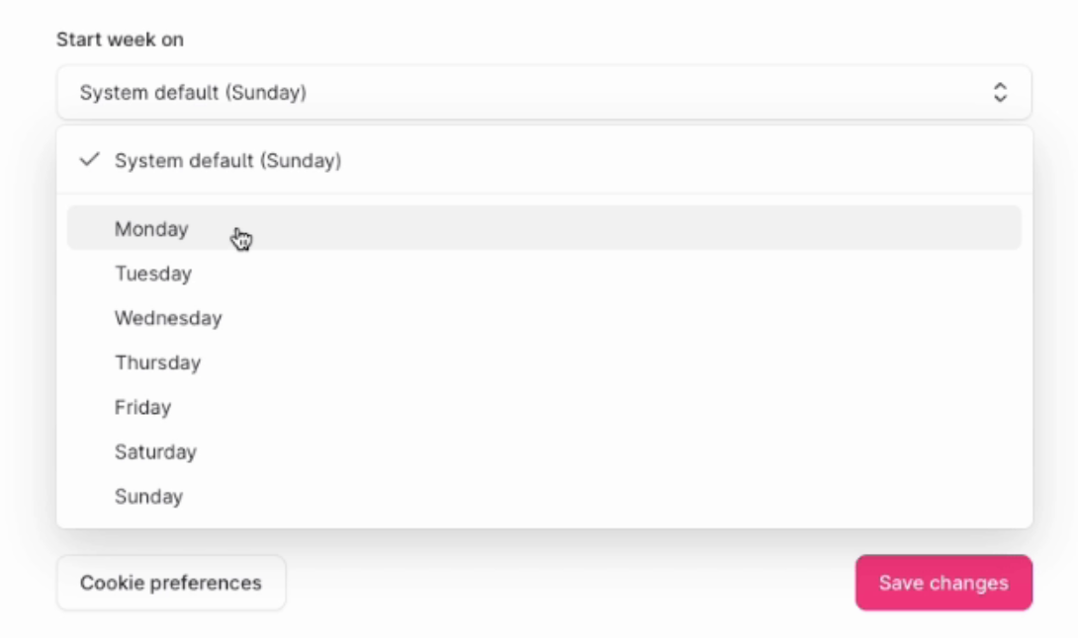Choose the last Sunday option in the list
Image resolution: width=1078 pixels, height=638 pixels.
click(148, 496)
